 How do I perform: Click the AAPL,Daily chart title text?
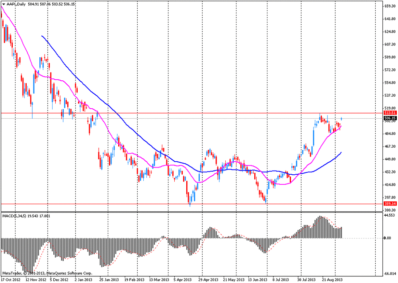click(16, 4)
